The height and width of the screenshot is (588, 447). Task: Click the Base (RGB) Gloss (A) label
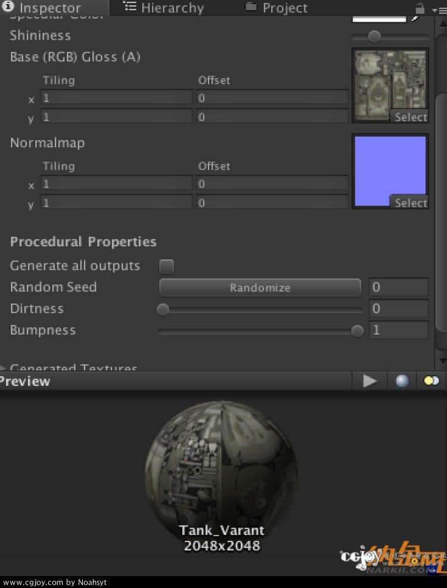(x=75, y=57)
